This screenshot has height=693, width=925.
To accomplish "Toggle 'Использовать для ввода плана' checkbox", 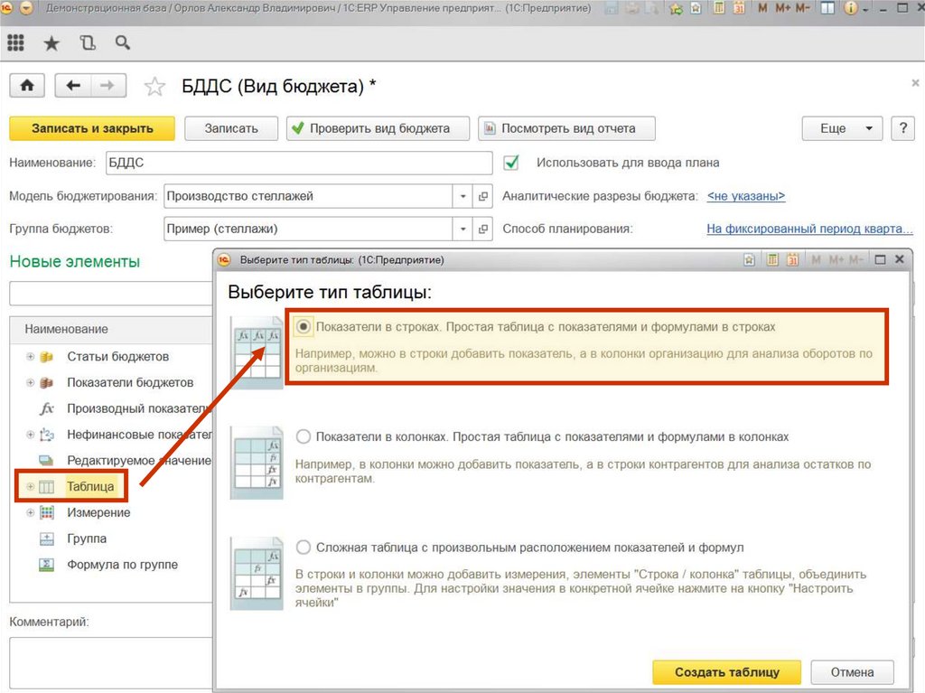I will tap(512, 163).
